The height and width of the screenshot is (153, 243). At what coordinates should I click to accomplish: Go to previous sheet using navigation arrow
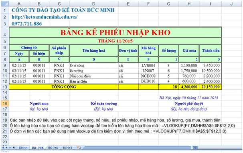pos(6,147)
